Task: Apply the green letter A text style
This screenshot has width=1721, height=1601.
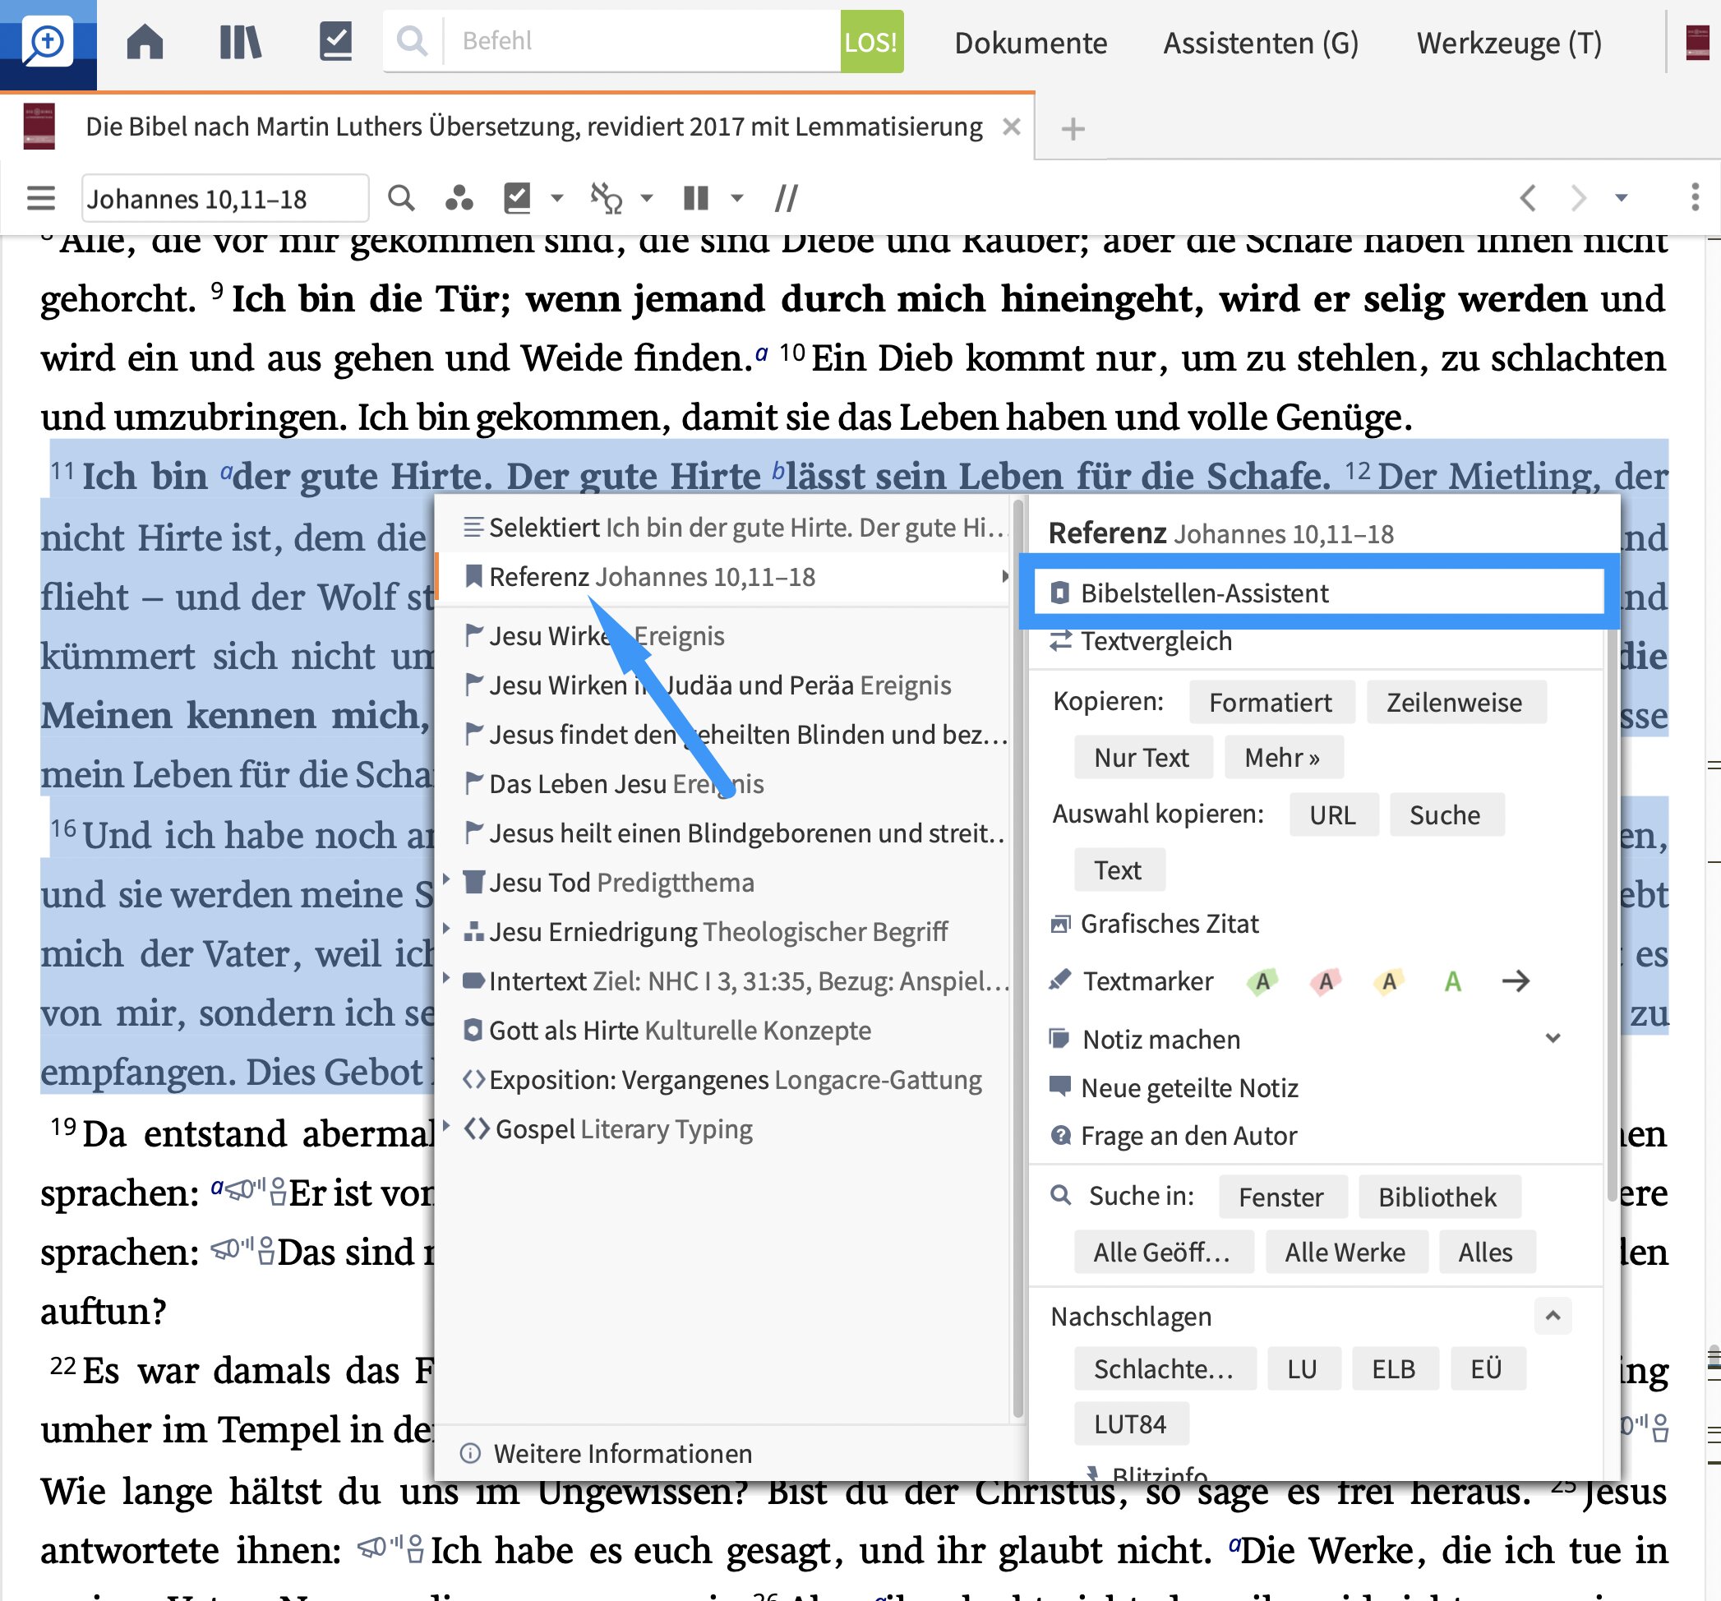Action: (x=1452, y=981)
